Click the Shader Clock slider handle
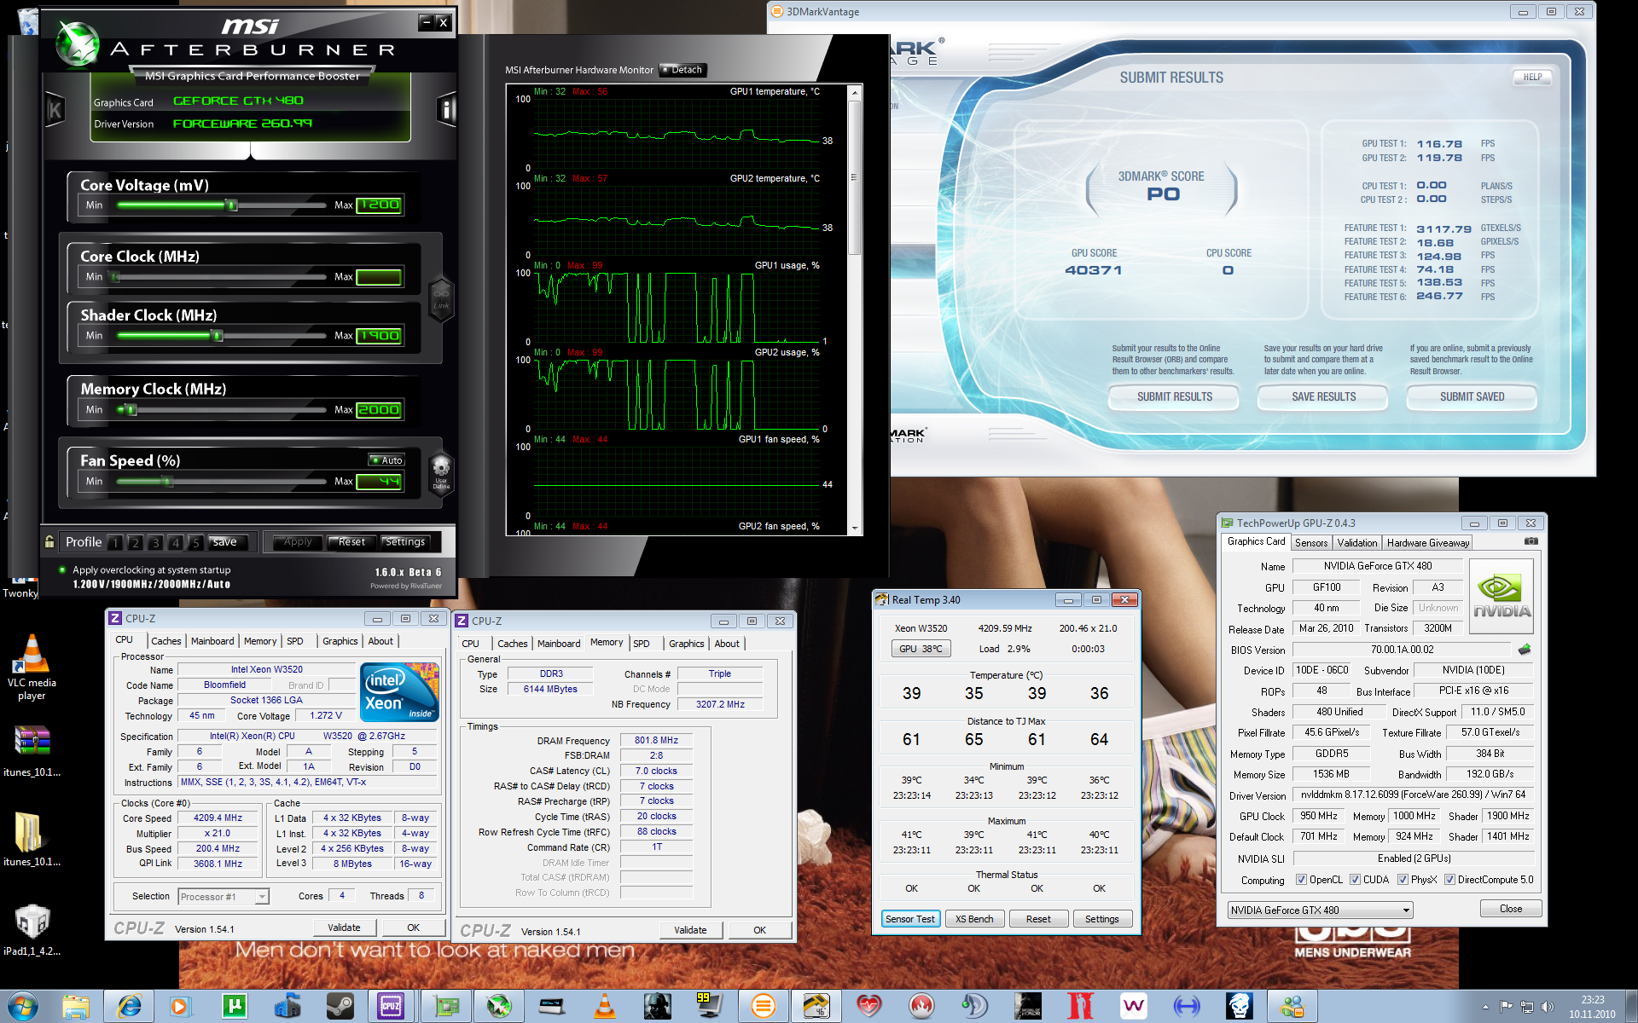This screenshot has width=1638, height=1023. pos(218,335)
